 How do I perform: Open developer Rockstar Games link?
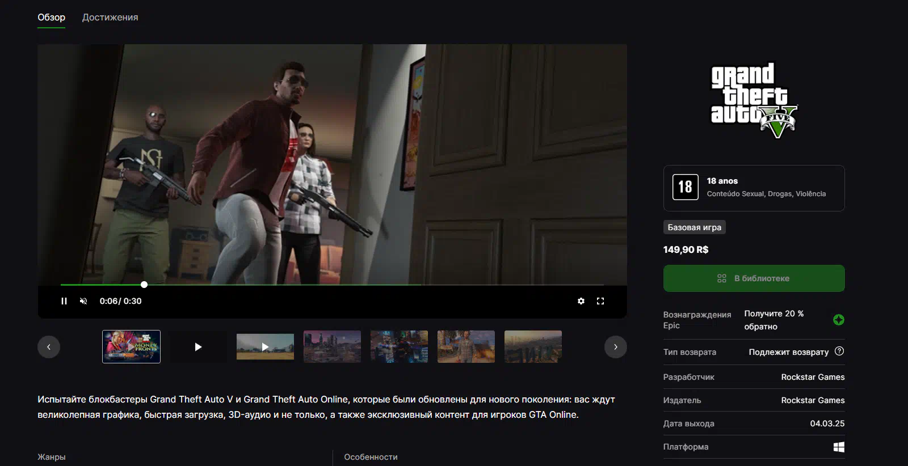(x=813, y=377)
